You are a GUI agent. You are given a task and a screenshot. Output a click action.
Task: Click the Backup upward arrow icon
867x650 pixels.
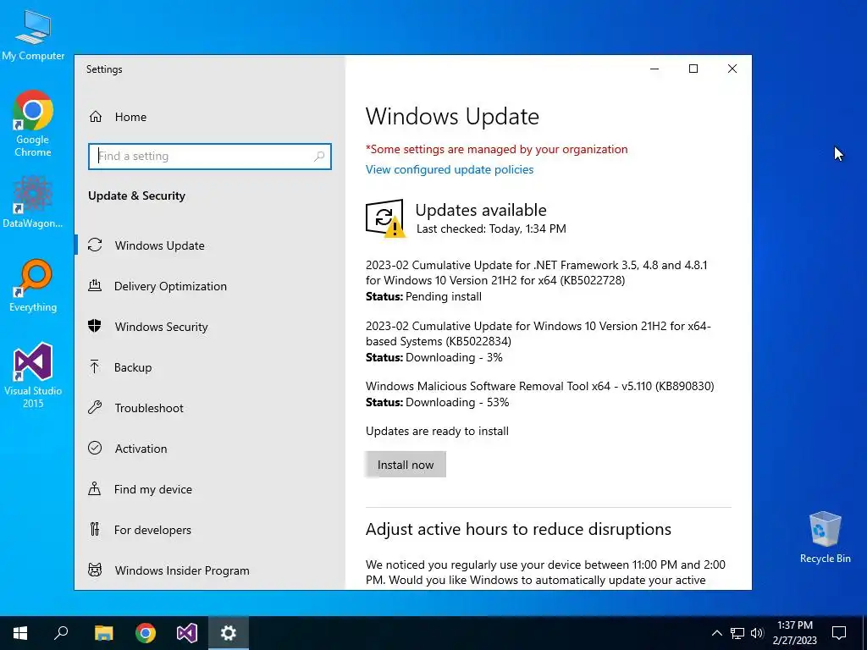pos(95,366)
